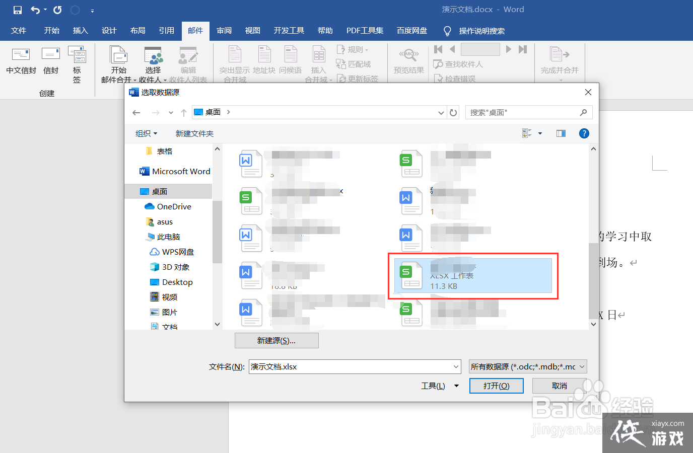Screen dimensions: 693x453
Task: Click the Back arrow in file dialog
Action: click(136, 112)
